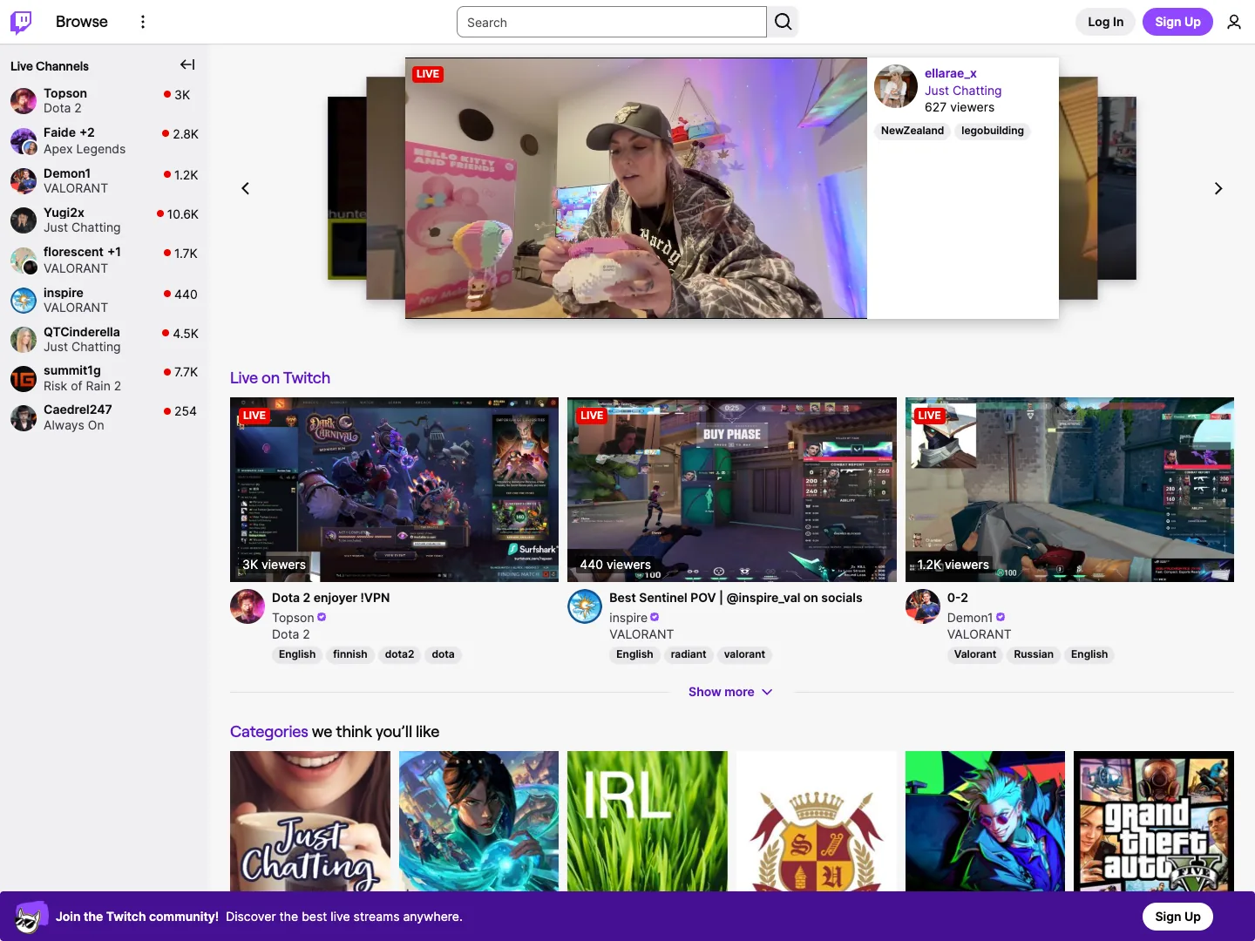1255x941 pixels.
Task: Click the verified badge next to Demon1
Action: (1001, 617)
